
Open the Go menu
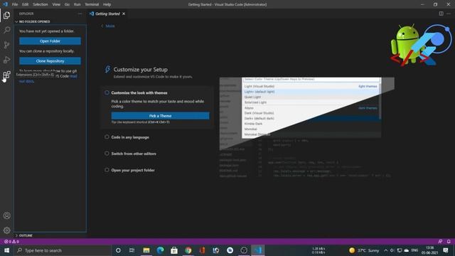click(x=67, y=4)
